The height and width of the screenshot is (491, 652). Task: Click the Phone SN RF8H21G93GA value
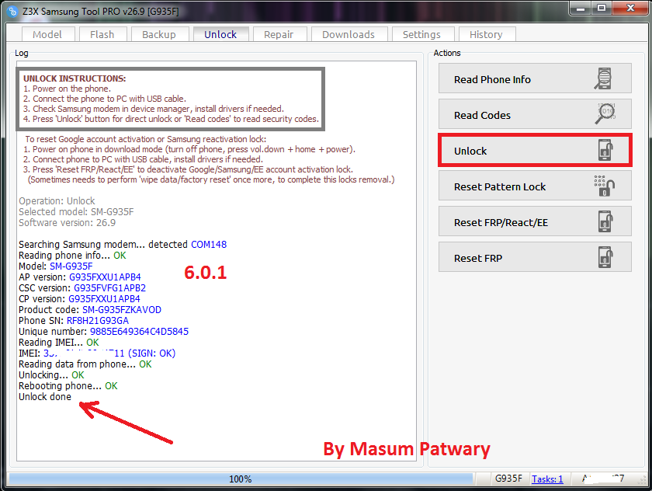click(98, 320)
